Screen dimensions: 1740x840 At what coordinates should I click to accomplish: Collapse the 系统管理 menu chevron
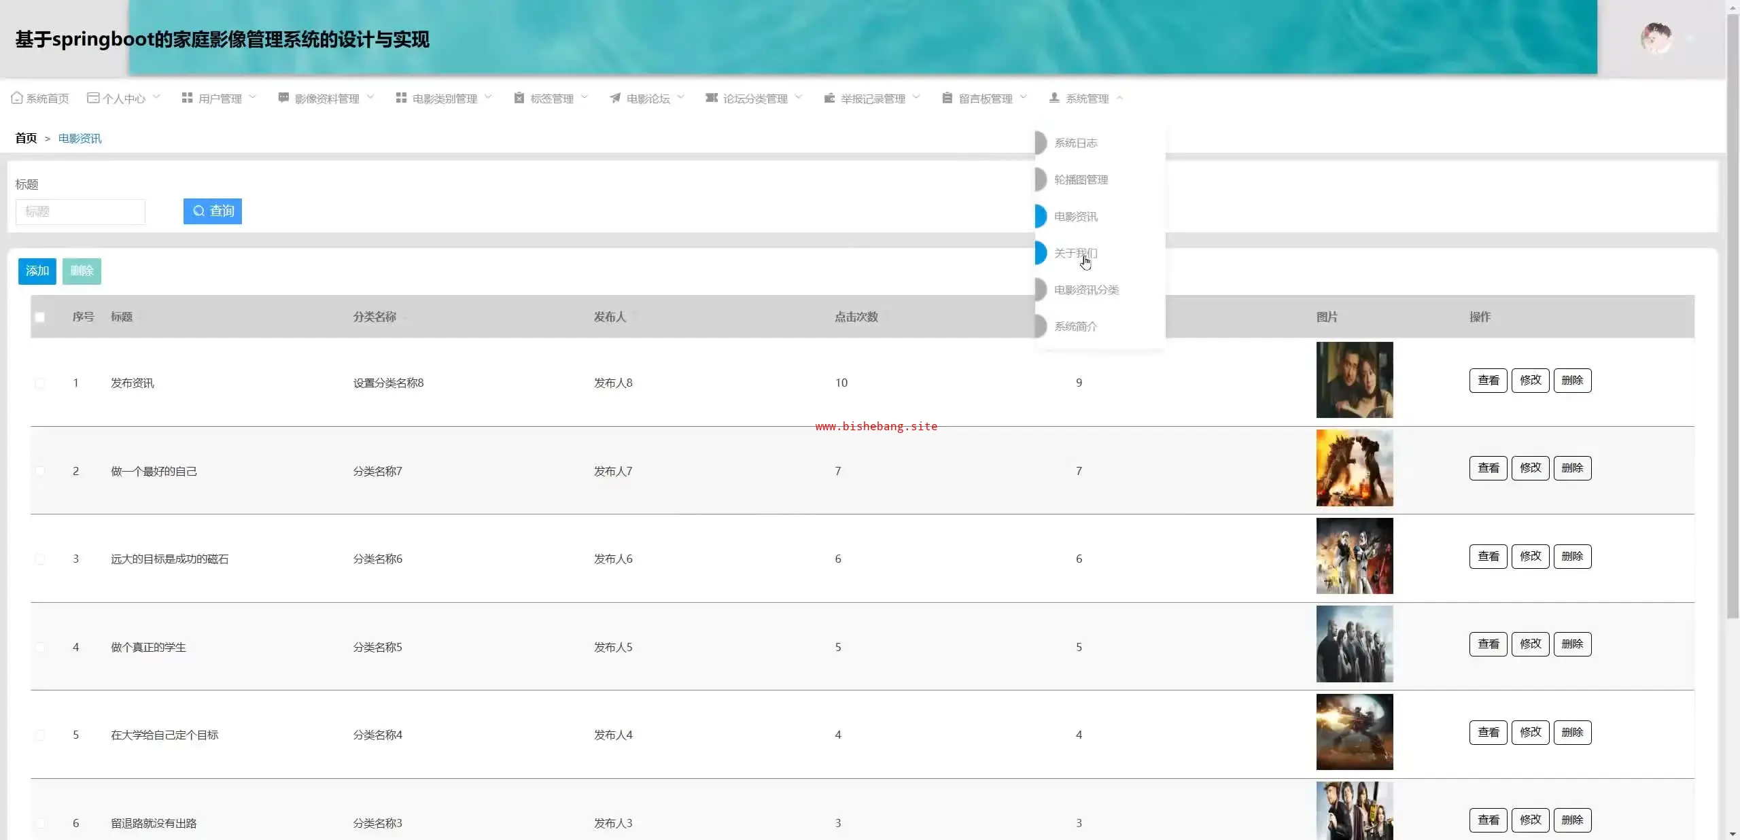click(x=1119, y=98)
